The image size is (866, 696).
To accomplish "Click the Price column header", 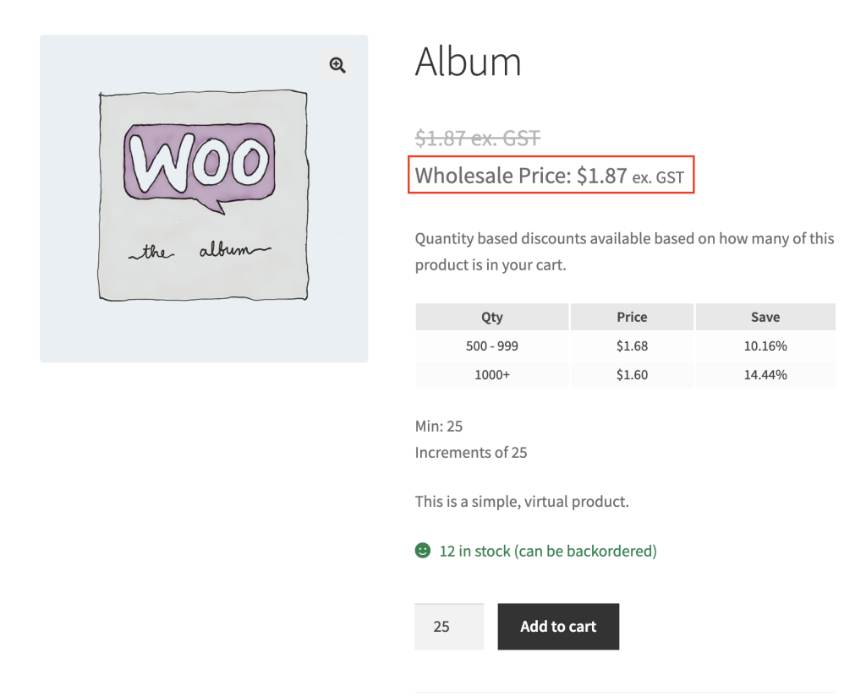I will [632, 318].
